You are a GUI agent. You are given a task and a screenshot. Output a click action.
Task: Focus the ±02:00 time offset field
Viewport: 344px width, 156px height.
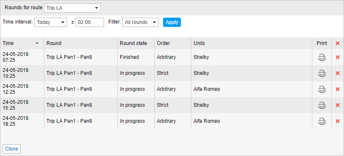point(90,22)
